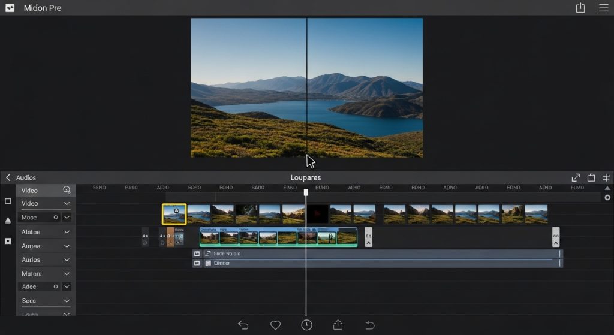Open the hamburger menu in the title bar
This screenshot has height=335, width=614.
[x=603, y=8]
